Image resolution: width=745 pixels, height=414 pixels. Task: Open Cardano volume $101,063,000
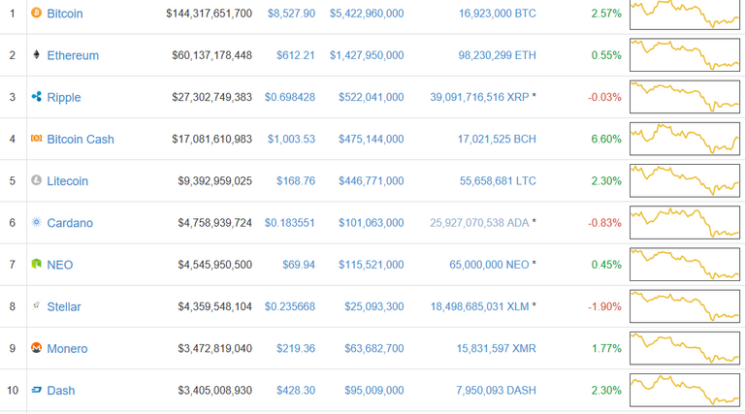click(x=372, y=223)
